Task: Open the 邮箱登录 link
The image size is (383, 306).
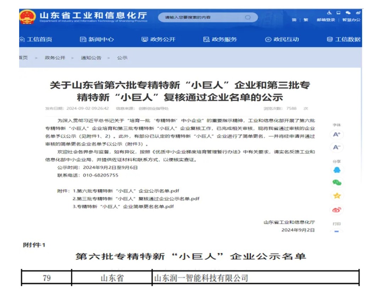Action: [x=326, y=20]
